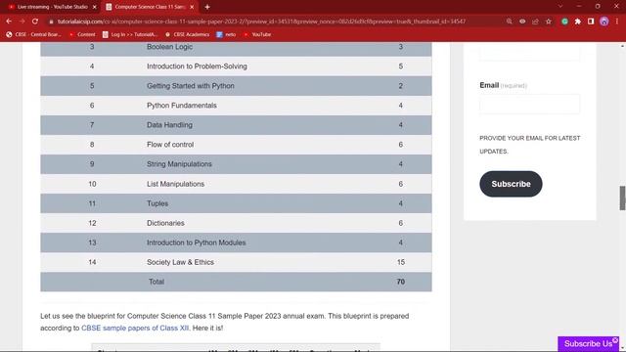Viewport: 626px width, 352px height.
Task: Open the Log In TutorialA bookmark
Action: 130,35
